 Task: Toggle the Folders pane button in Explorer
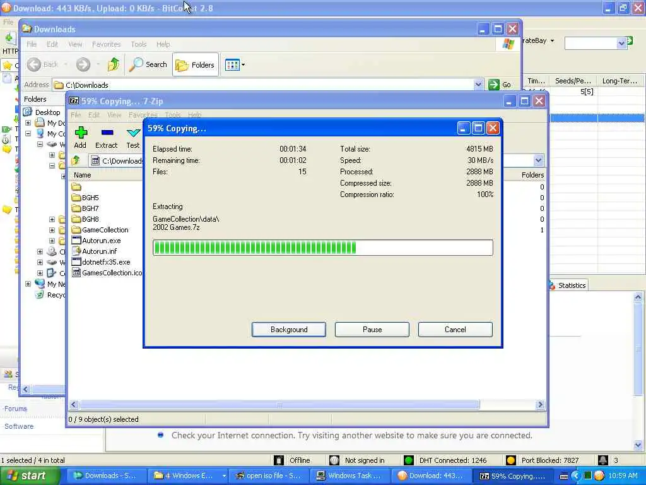point(196,65)
